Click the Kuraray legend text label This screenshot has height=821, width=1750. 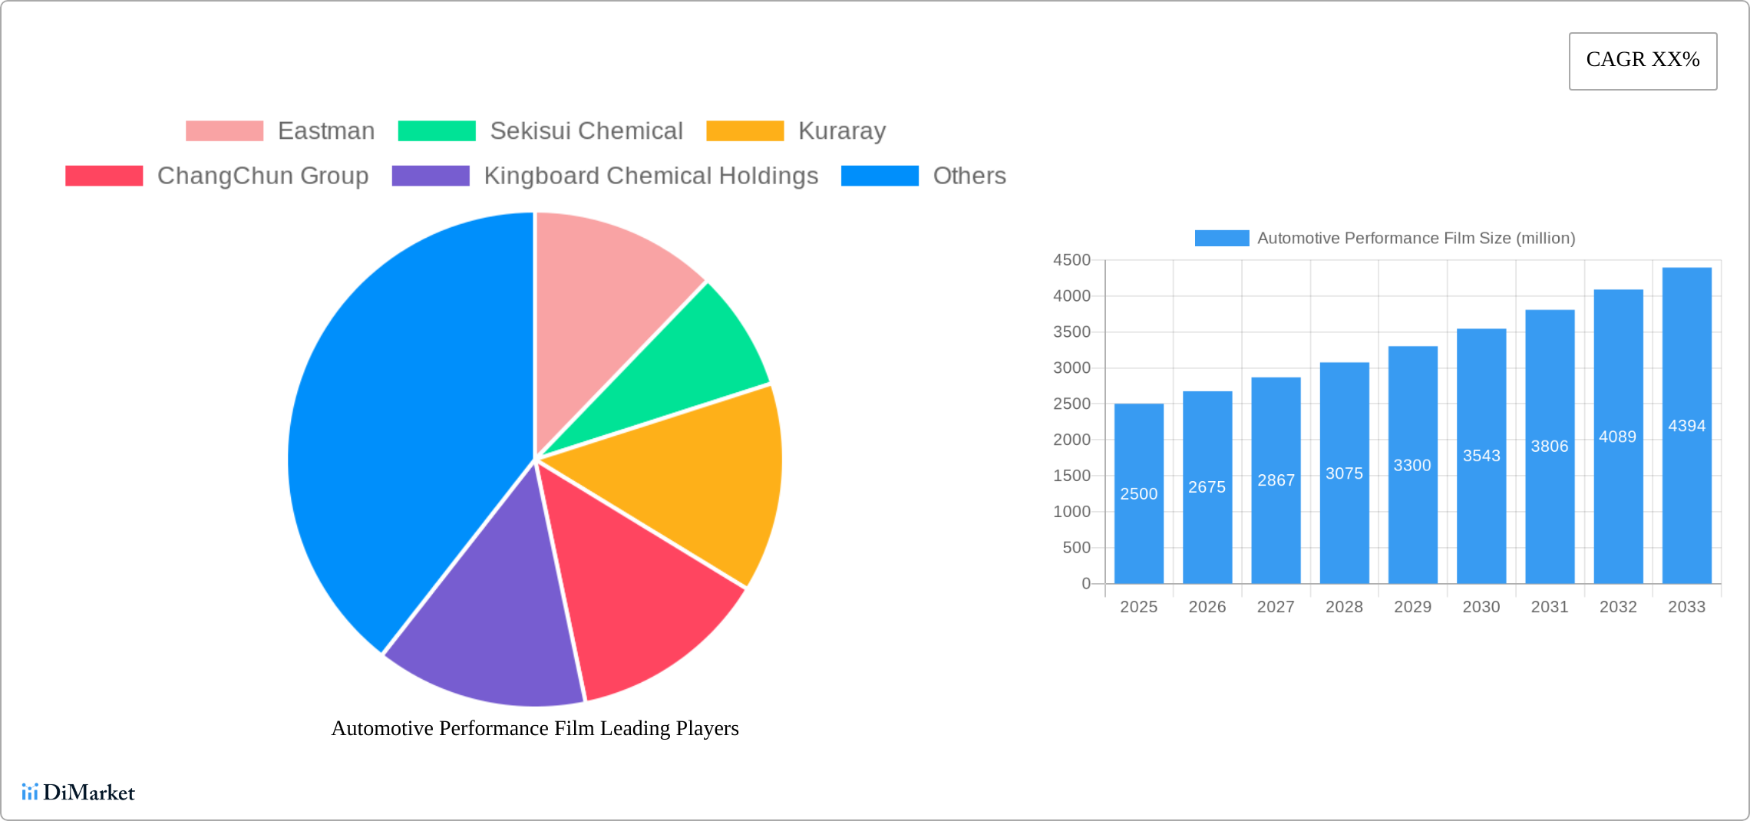(x=841, y=130)
